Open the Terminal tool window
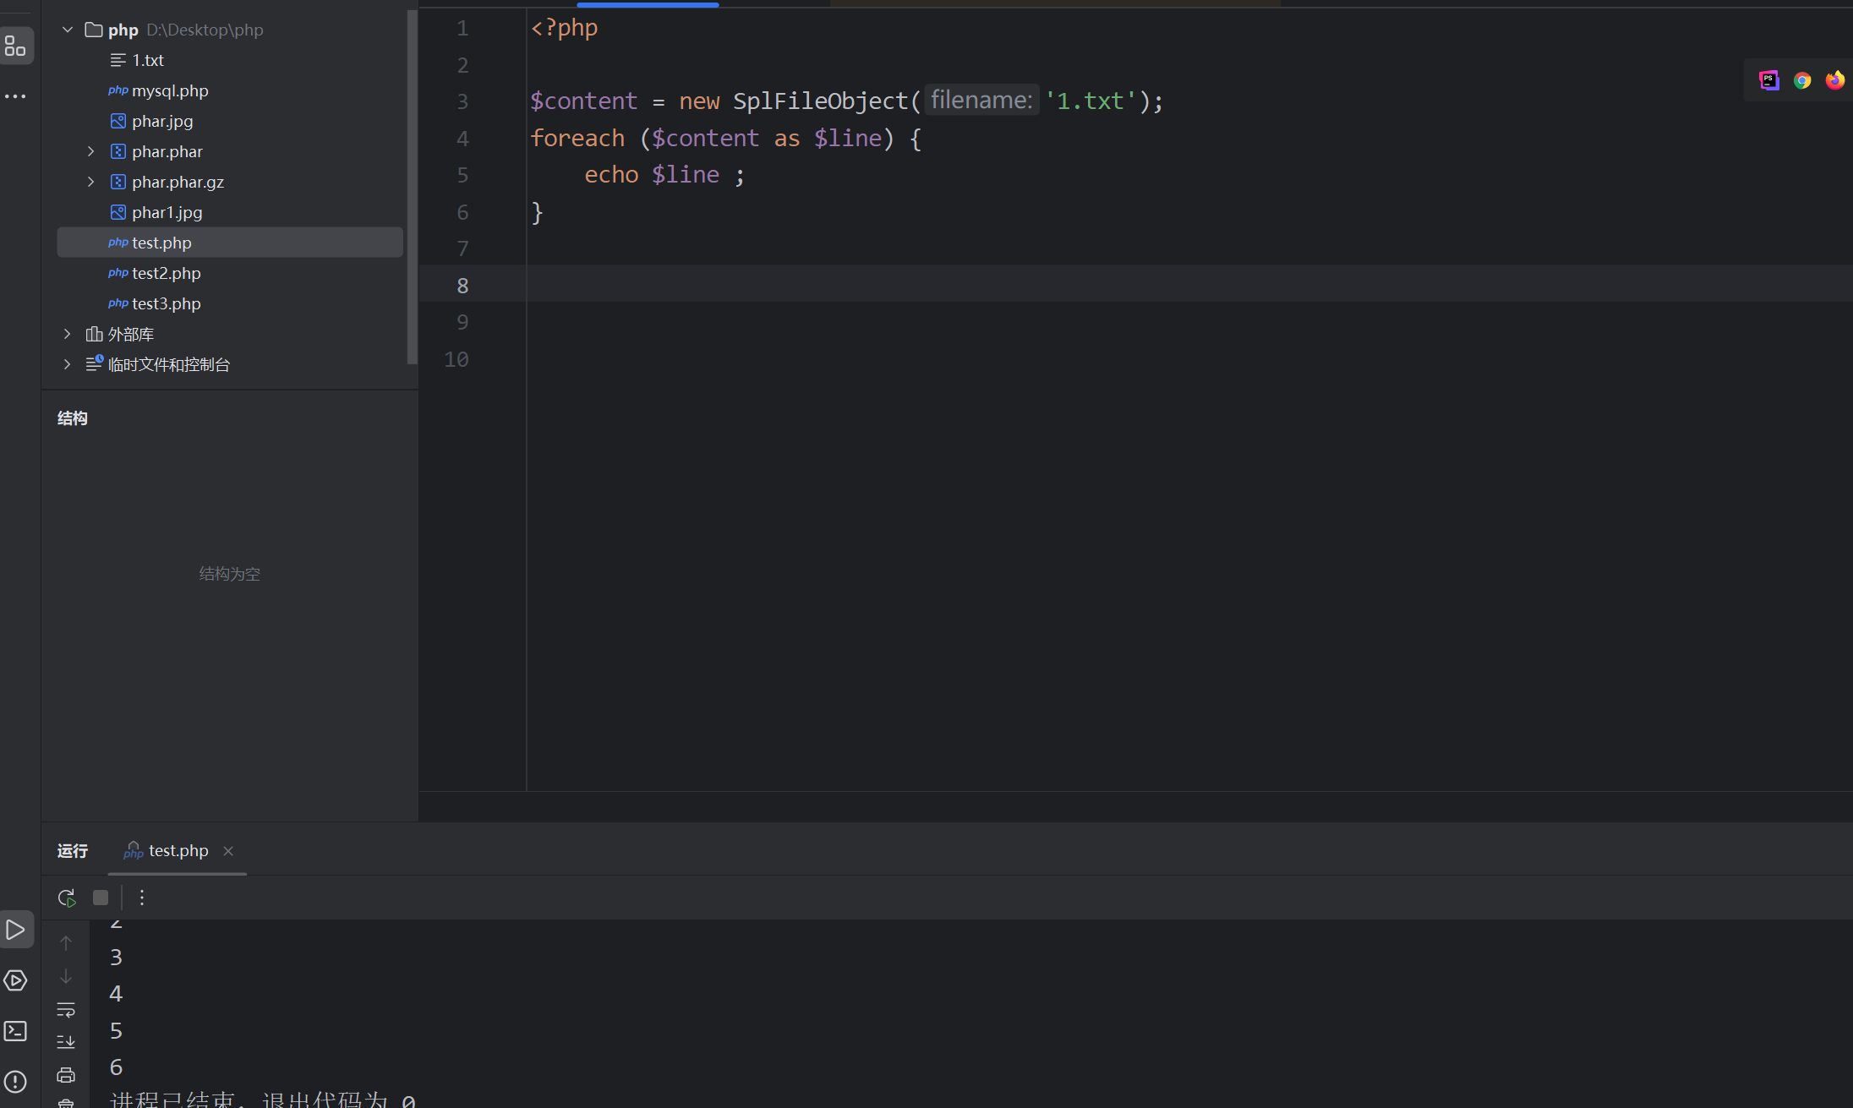 point(16,1031)
